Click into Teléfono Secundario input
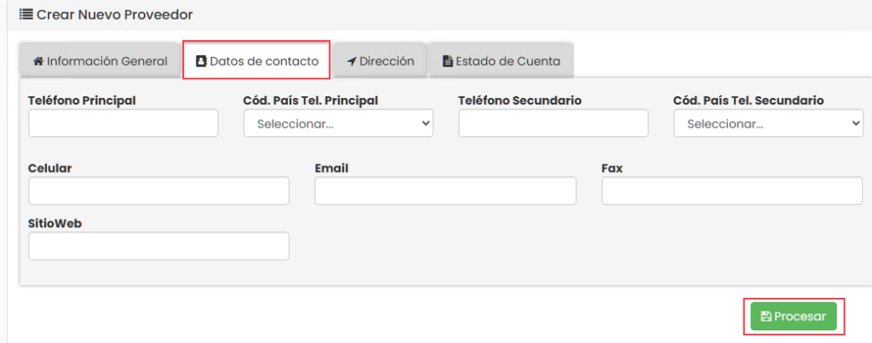 point(554,123)
